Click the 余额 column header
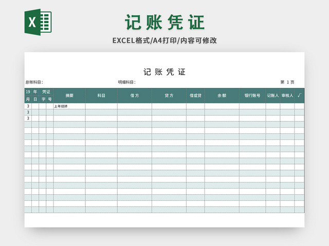 click(222, 96)
